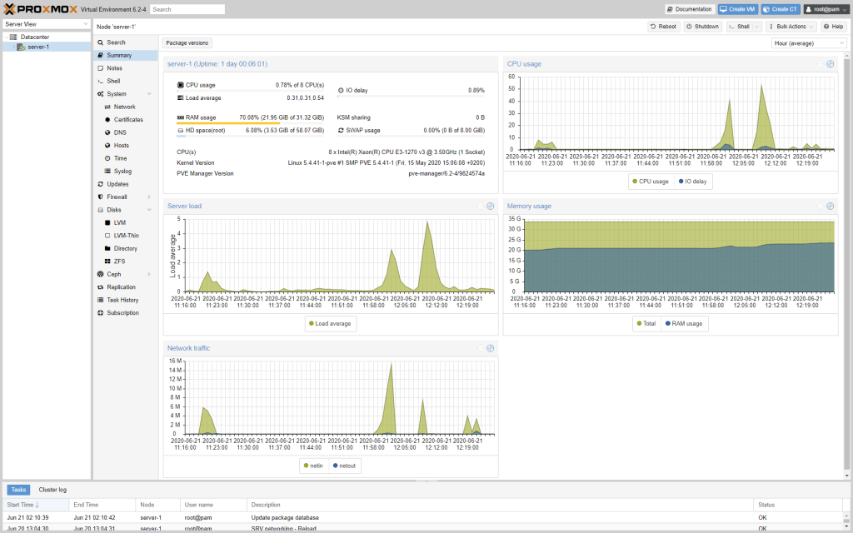Toggle the RAM usage legend series

pos(684,324)
